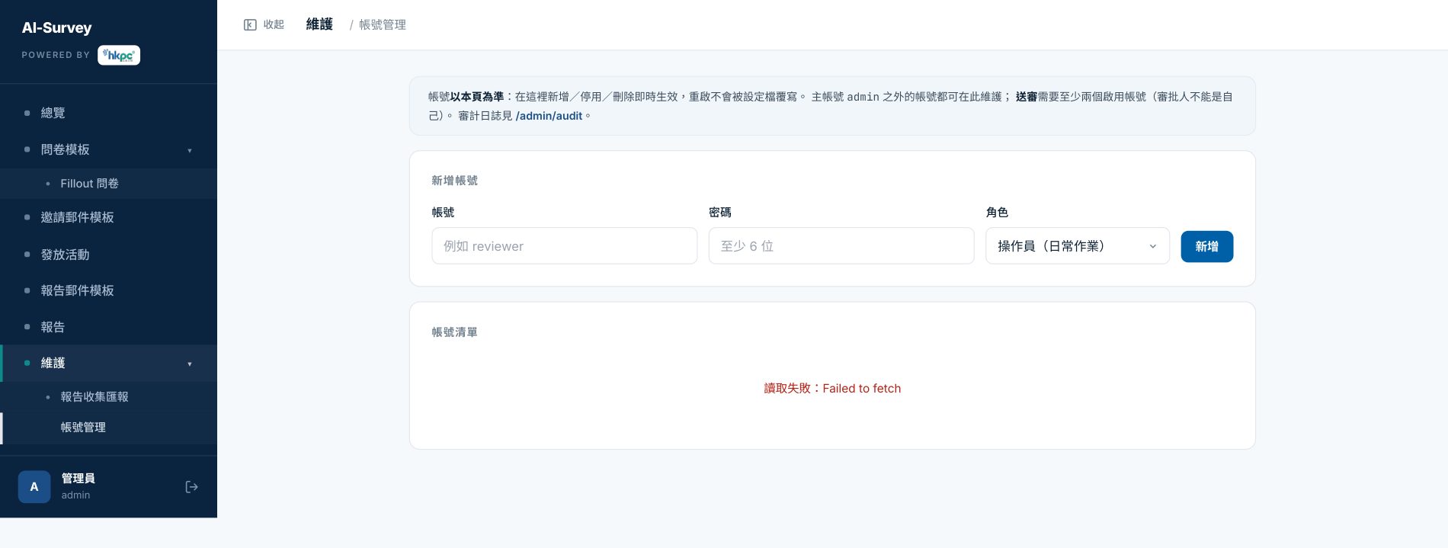
Task: Go to 邀請郵件模板
Action: click(x=108, y=217)
